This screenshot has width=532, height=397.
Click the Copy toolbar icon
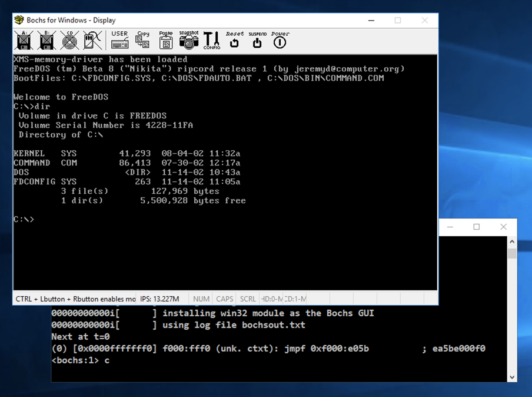coord(142,41)
